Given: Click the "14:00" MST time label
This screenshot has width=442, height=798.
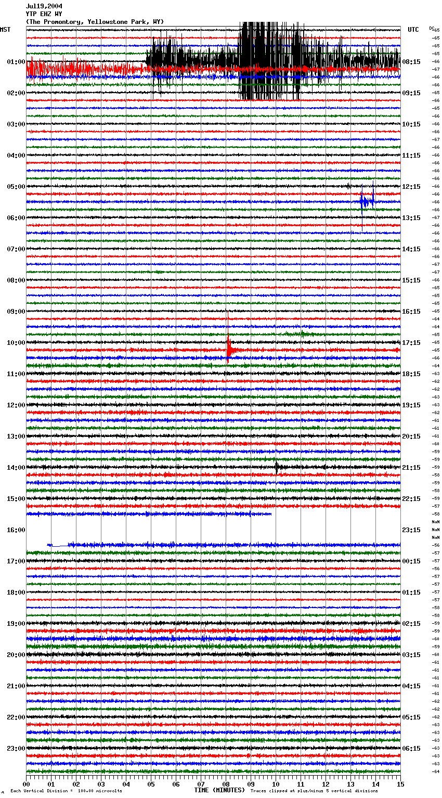Looking at the screenshot, I should pyautogui.click(x=16, y=467).
